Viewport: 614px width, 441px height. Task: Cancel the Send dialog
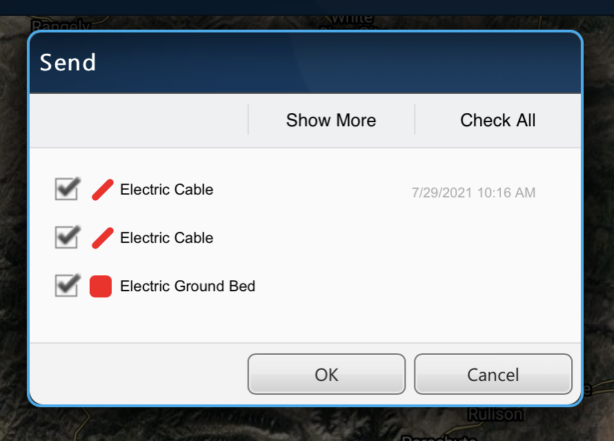coord(493,375)
